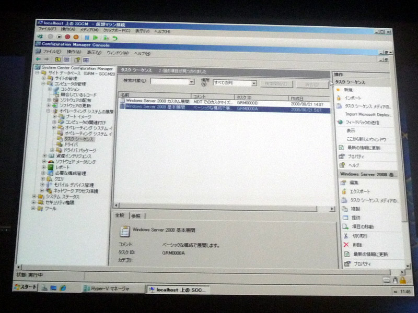Click インポート in the actions pane
Image resolution: width=418 pixels, height=313 pixels.
353,98
